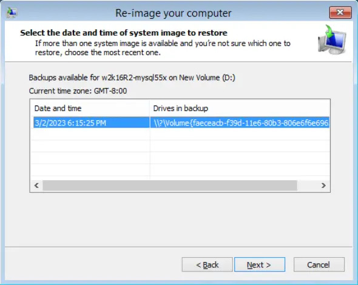Click the horizontal scrollbar thumb
The height and width of the screenshot is (285, 358).
tap(170, 186)
